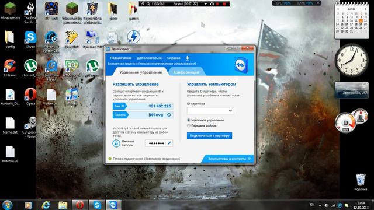The width and height of the screenshot is (374, 210).
Task: Click highlighted today date in calendar gadget
Action: 361,21
